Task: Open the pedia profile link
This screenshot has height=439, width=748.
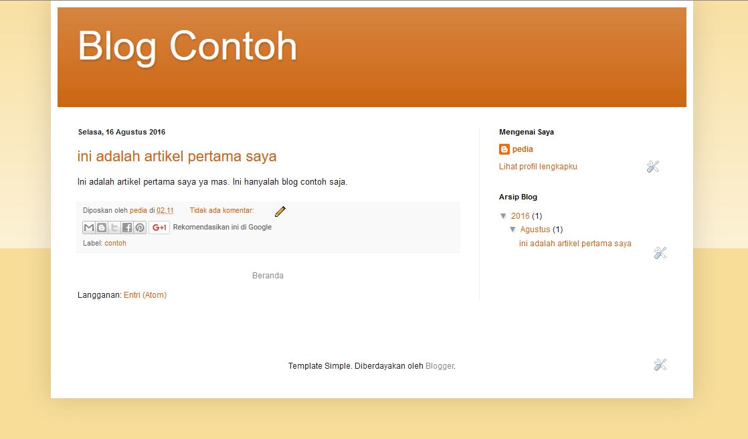Action: 523,149
